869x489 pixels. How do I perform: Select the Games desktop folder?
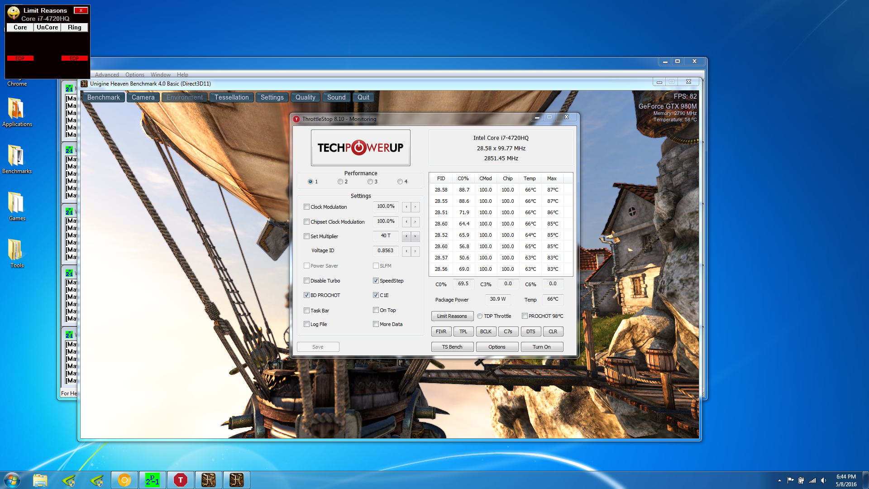point(17,206)
